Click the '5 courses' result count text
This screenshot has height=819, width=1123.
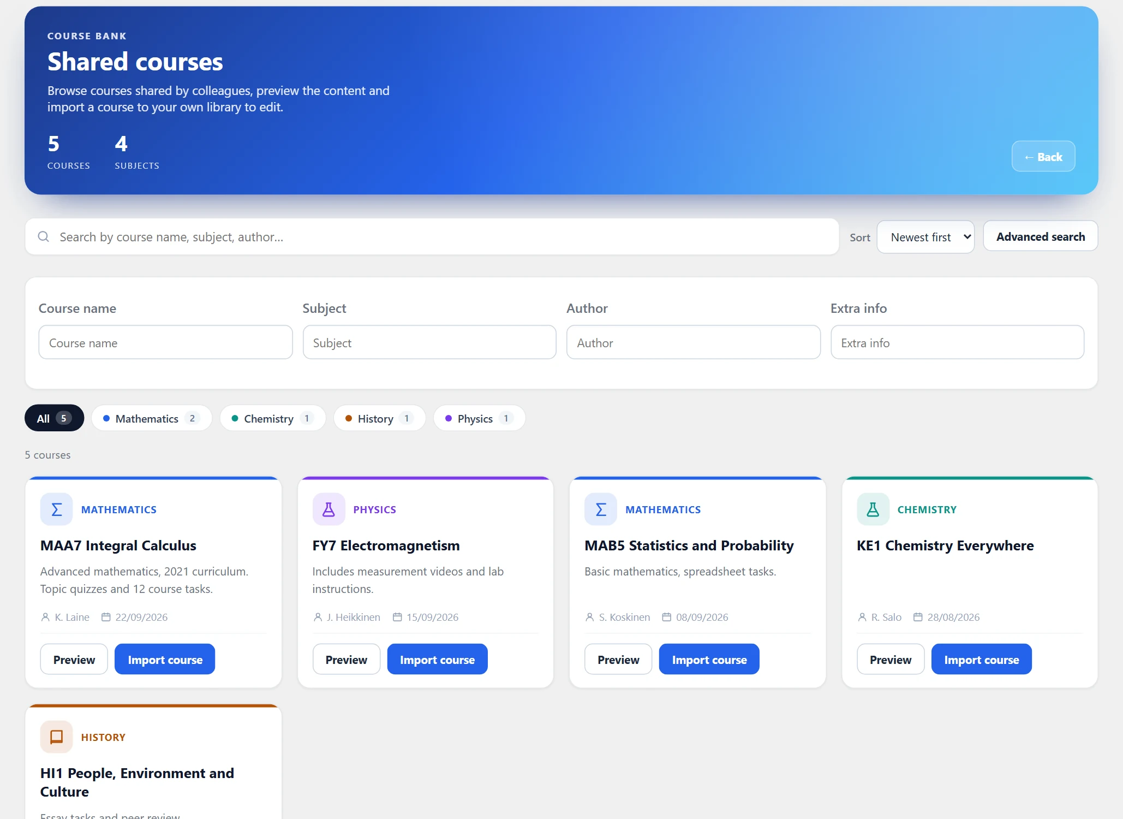(47, 455)
